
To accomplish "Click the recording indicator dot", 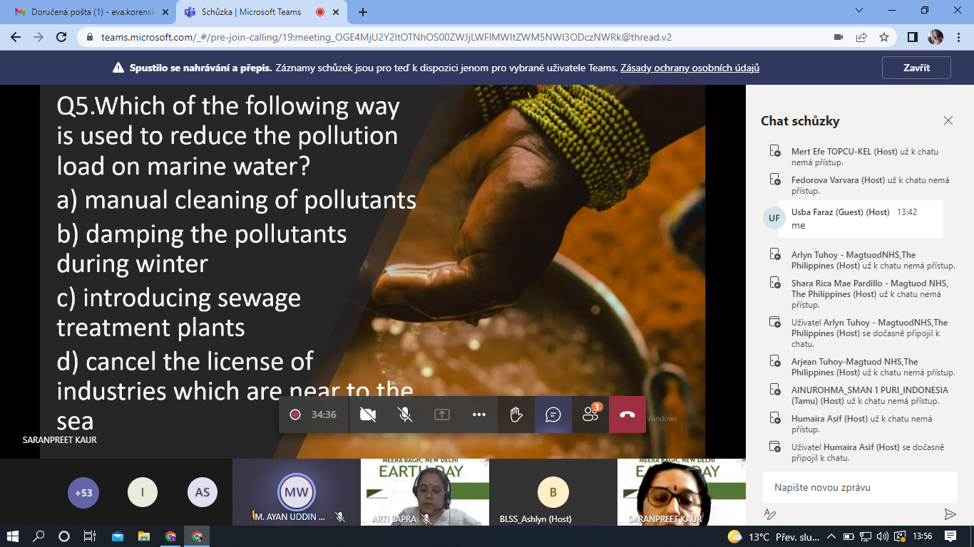I will click(x=294, y=415).
